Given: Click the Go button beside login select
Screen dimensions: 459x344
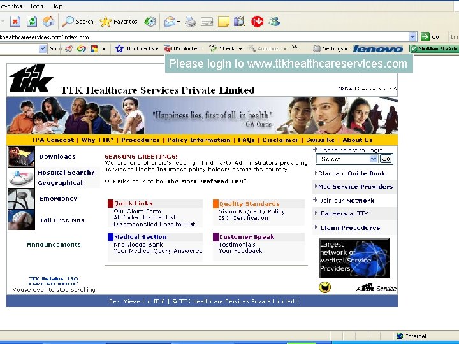Looking at the screenshot, I should pyautogui.click(x=386, y=159).
